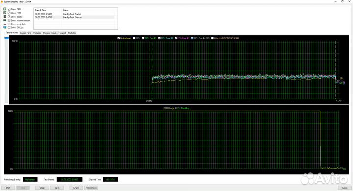Enable the Stress local disks checkbox
The image size is (353, 191).
(9, 24)
